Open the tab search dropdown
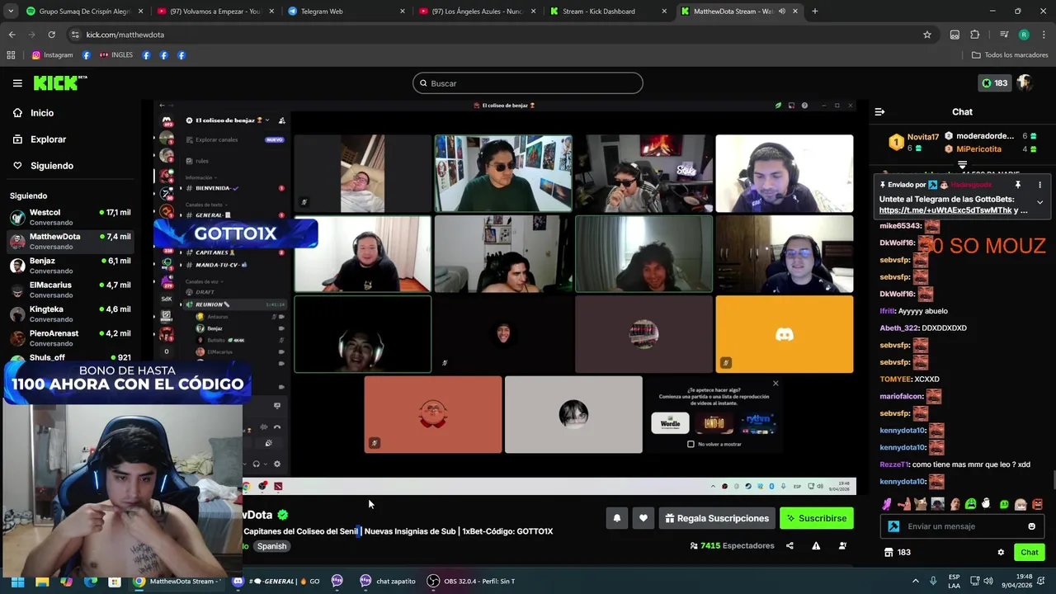The width and height of the screenshot is (1056, 594). click(10, 12)
